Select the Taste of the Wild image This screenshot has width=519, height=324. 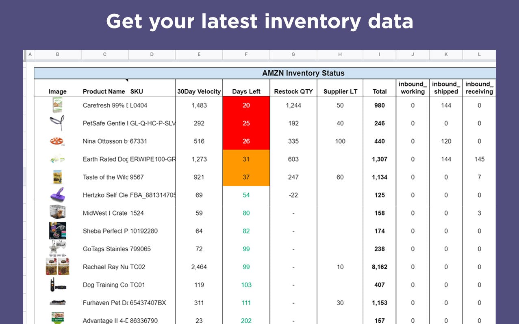tap(57, 177)
